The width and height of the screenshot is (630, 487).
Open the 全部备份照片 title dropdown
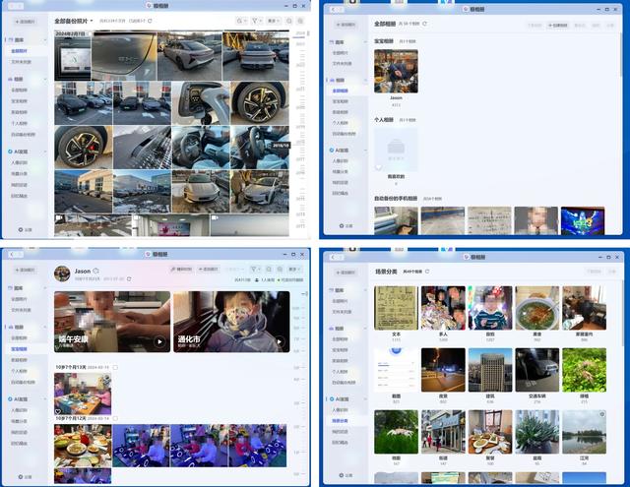pos(92,21)
